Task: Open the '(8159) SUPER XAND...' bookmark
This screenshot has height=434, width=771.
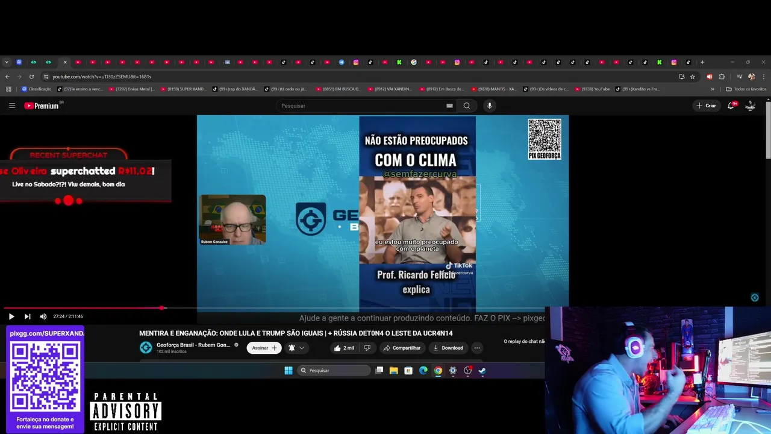Action: [184, 89]
